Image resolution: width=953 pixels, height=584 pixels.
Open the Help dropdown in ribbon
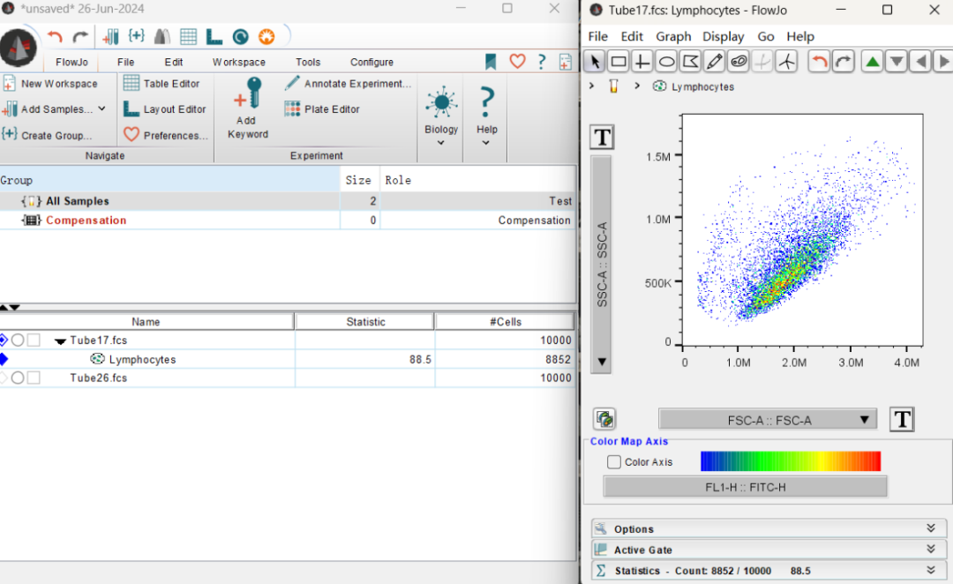486,116
